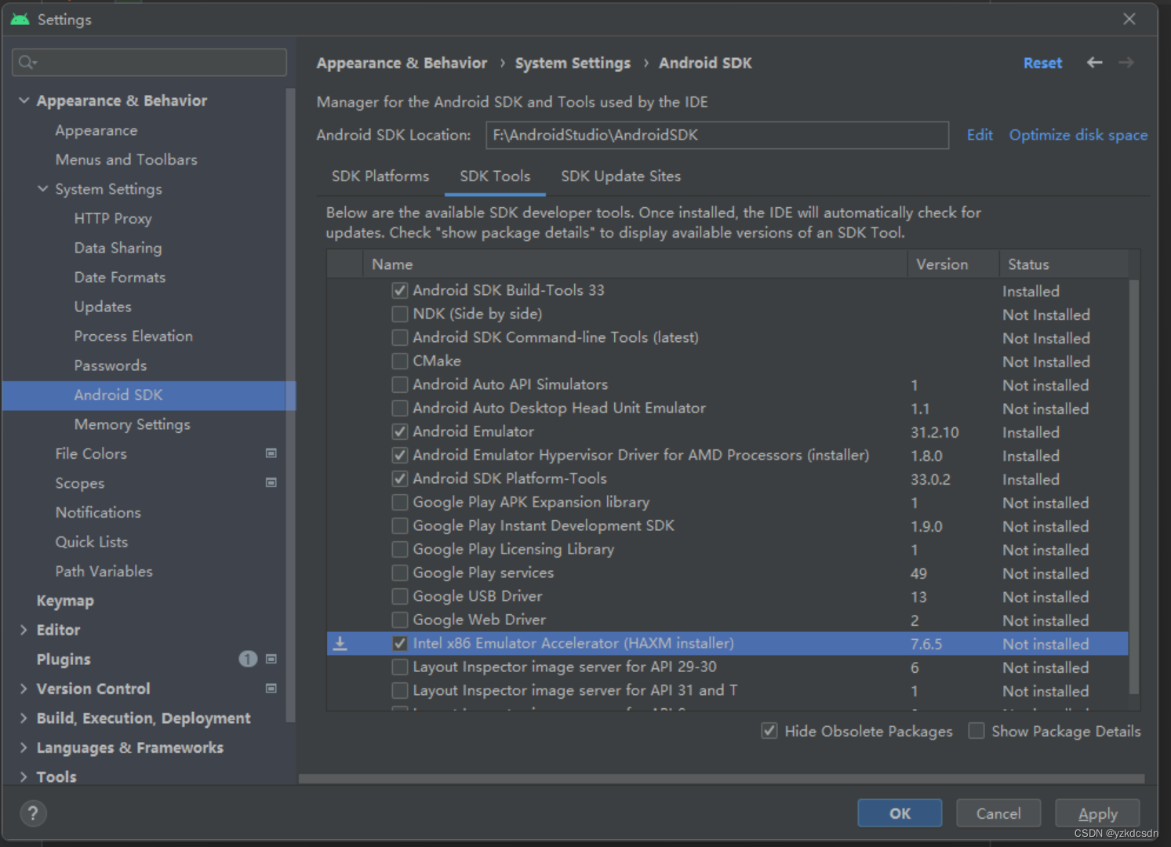Screen dimensions: 1171x847
Task: Click the Status column header
Action: pyautogui.click(x=1064, y=264)
